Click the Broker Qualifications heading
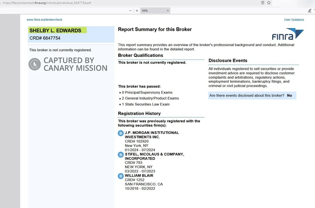The width and height of the screenshot is (315, 208). point(141,55)
